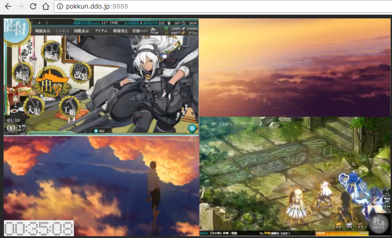The image size is (392, 238).
Task: Click the admiral name text in top bar
Action: 39,22
